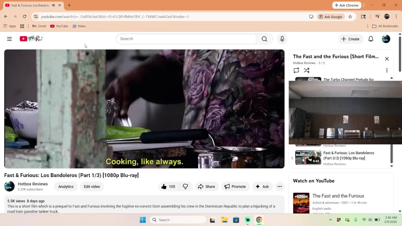Image resolution: width=402 pixels, height=226 pixels.
Task: Click taskbar Search box
Action: 178,220
